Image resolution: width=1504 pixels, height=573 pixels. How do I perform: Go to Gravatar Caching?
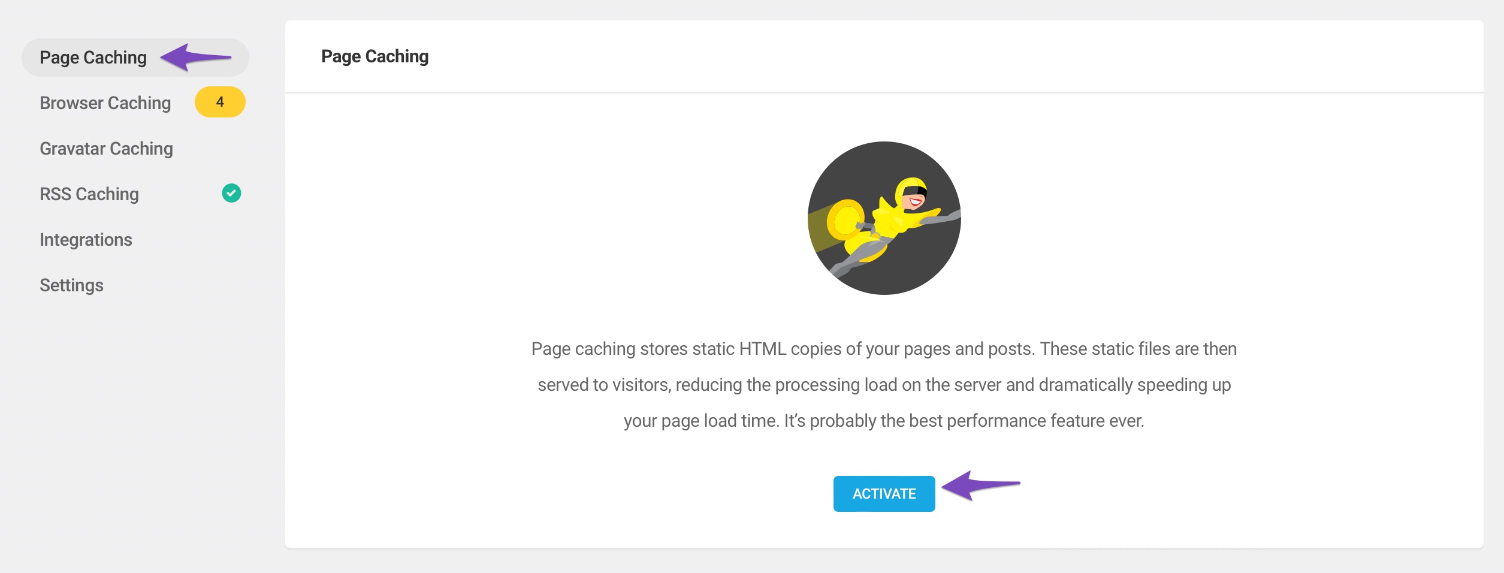click(x=106, y=149)
